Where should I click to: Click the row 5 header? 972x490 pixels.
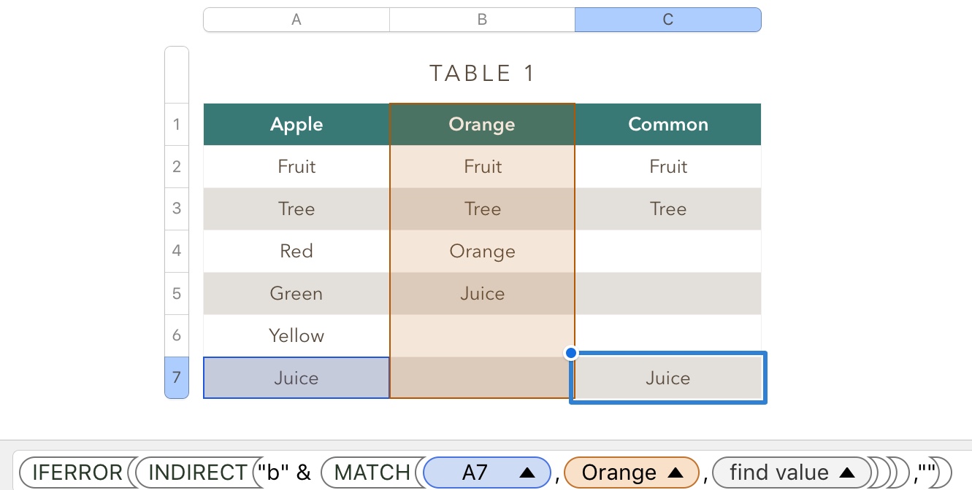[177, 293]
